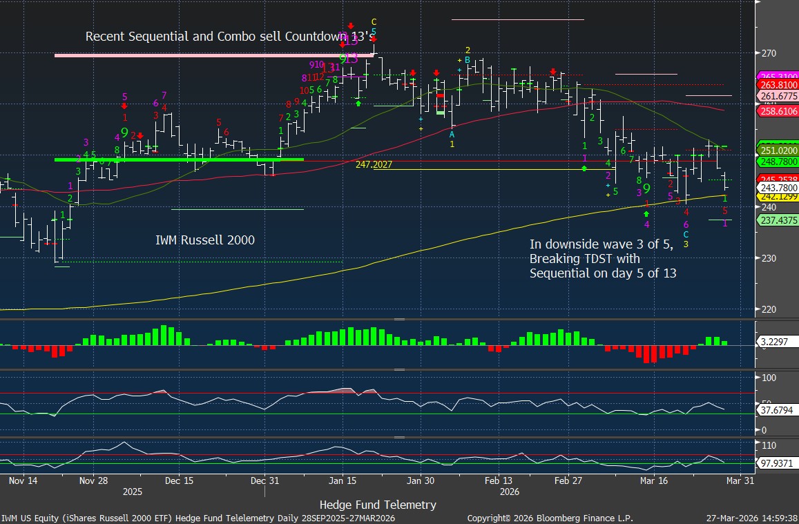Select the 'Recent Sequential and Combo sell' annotation

[x=233, y=36]
